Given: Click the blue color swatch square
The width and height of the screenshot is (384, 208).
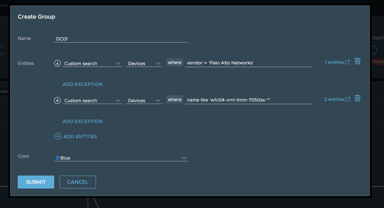Looking at the screenshot, I should point(57,158).
